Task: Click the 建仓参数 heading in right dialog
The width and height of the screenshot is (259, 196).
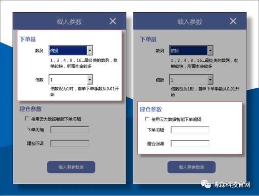Action: 151,109
